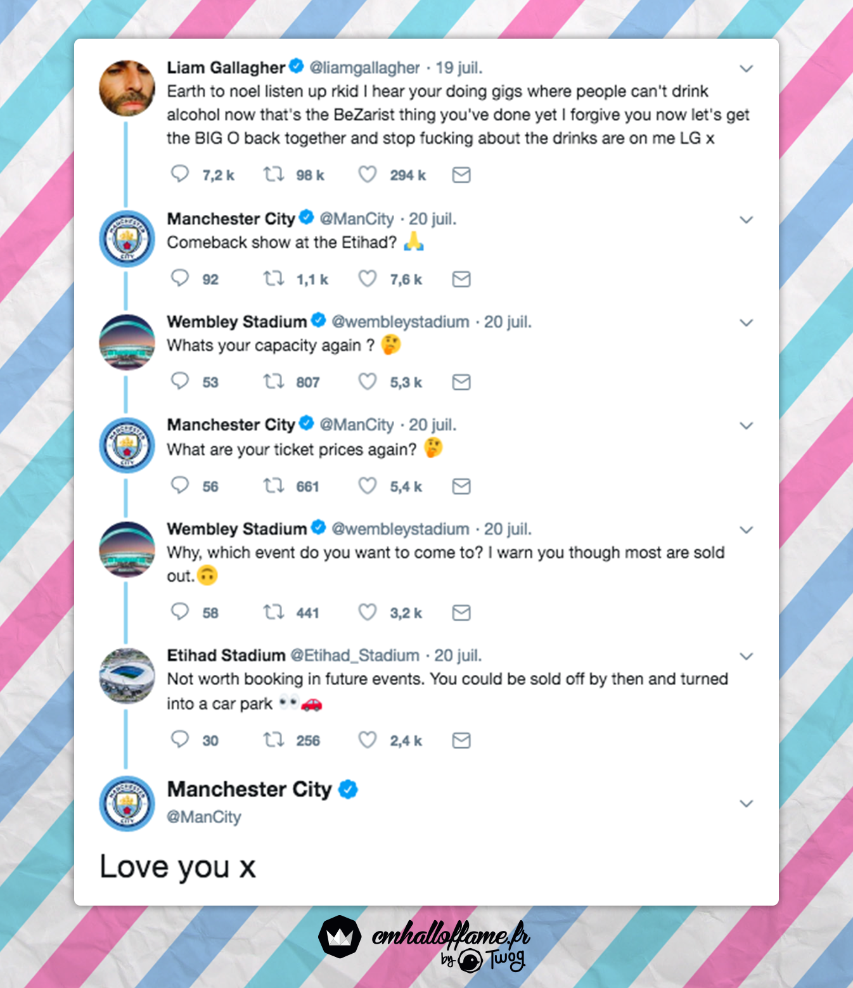Like Liam Gallagher's tweet
This screenshot has height=988, width=853.
coord(368,174)
